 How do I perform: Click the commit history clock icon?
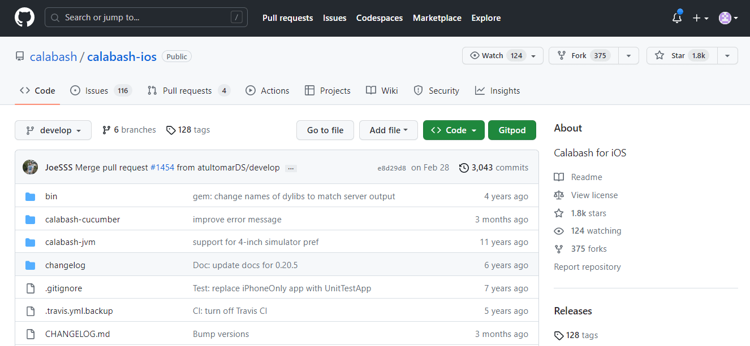464,168
